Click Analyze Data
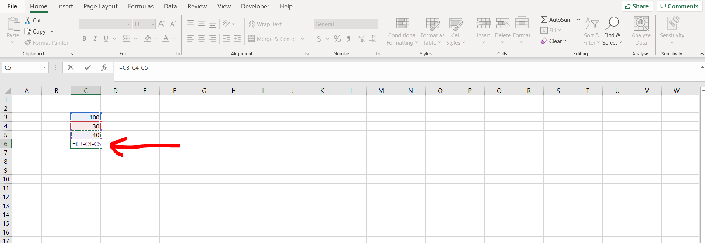705x243 pixels. (x=641, y=31)
